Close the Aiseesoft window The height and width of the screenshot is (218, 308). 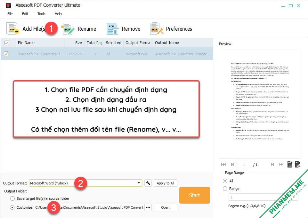[x=299, y=6]
